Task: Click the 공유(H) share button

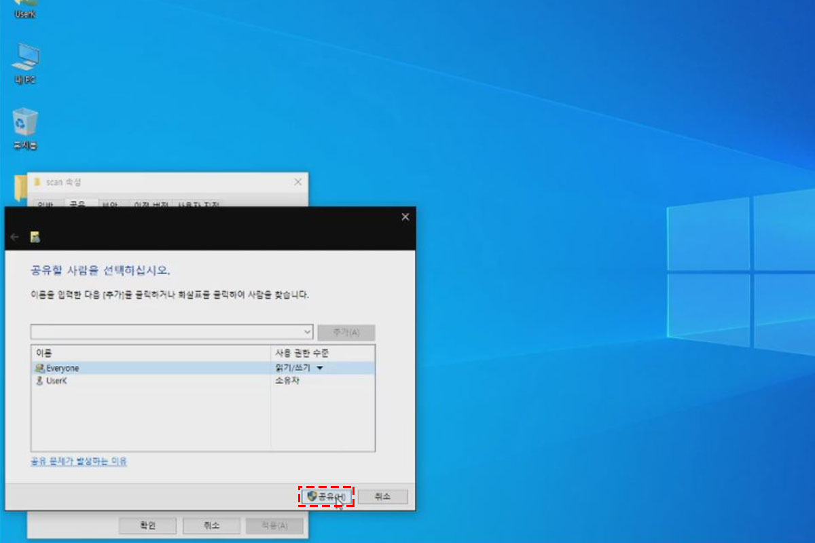Action: point(327,497)
